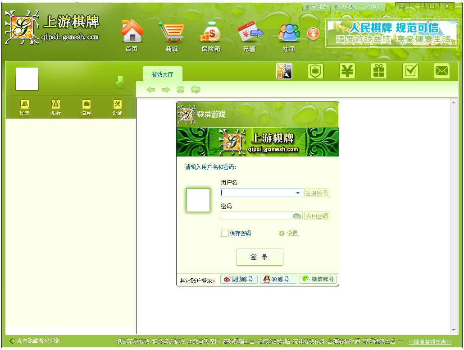
Task: Open the 充值 recharge icon
Action: point(250,36)
